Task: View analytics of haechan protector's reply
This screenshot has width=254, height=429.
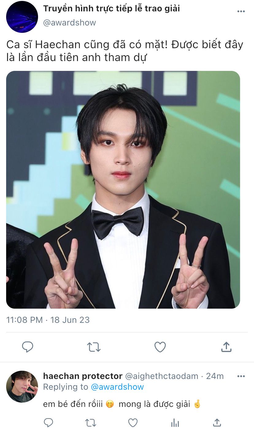Action: (x=175, y=423)
